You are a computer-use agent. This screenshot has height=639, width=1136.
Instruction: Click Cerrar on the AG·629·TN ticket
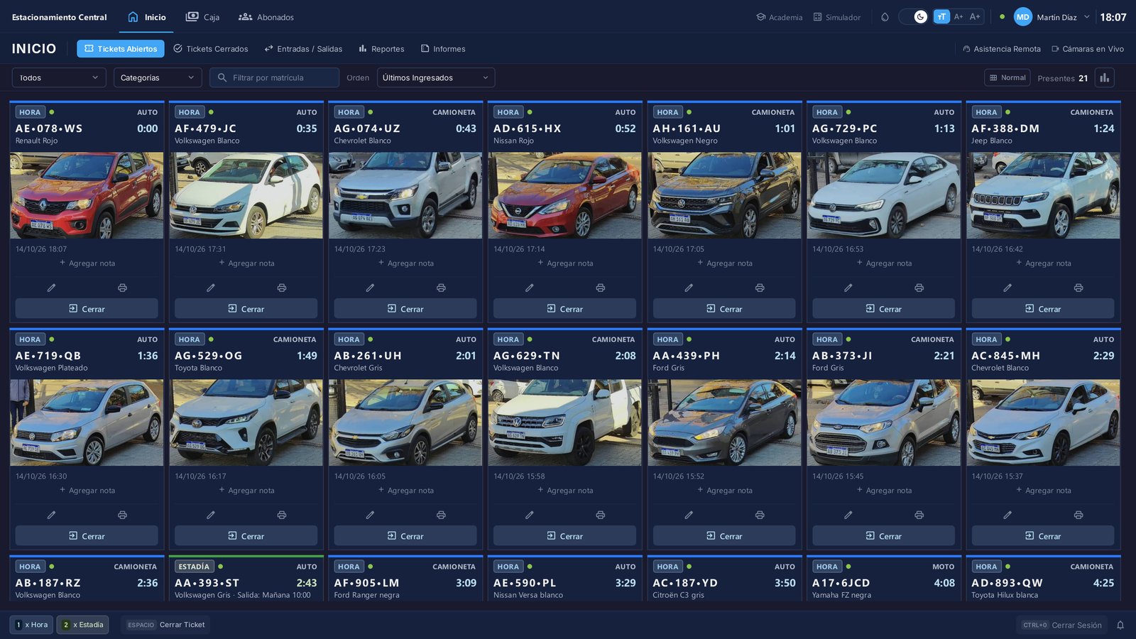pyautogui.click(x=564, y=536)
